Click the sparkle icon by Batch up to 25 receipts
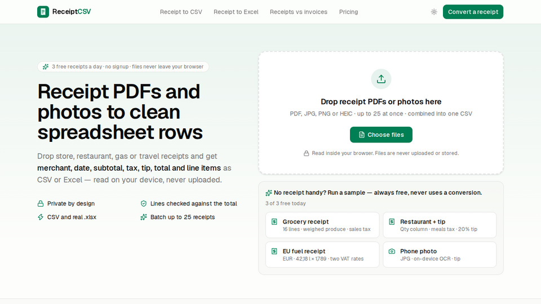Viewport: 541px width, 304px height. coord(144,217)
